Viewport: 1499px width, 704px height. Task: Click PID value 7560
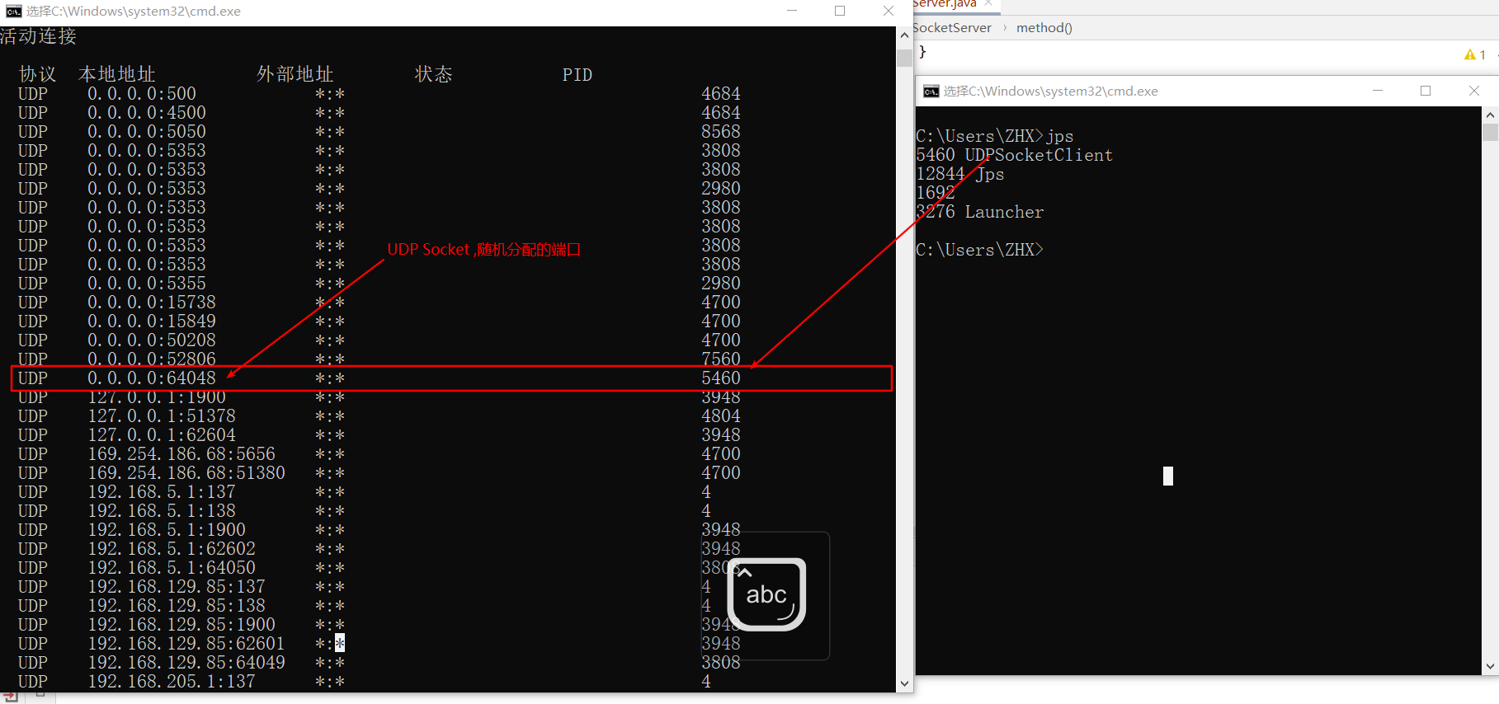pos(721,359)
